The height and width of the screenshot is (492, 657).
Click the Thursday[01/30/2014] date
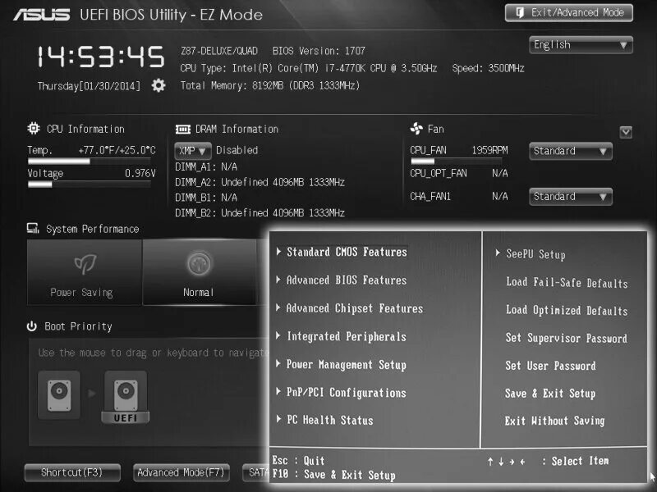(x=89, y=86)
